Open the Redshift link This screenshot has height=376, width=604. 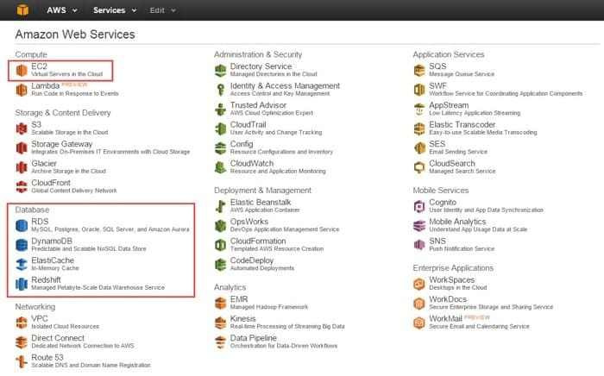(46, 279)
